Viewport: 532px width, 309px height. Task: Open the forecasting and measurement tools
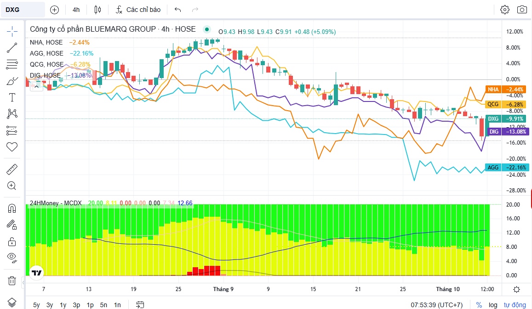click(x=12, y=130)
